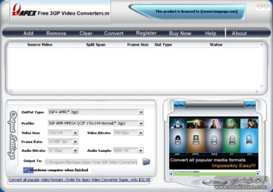The height and width of the screenshot is (192, 273).
Task: Click the preview advertisement image
Action: (214, 143)
